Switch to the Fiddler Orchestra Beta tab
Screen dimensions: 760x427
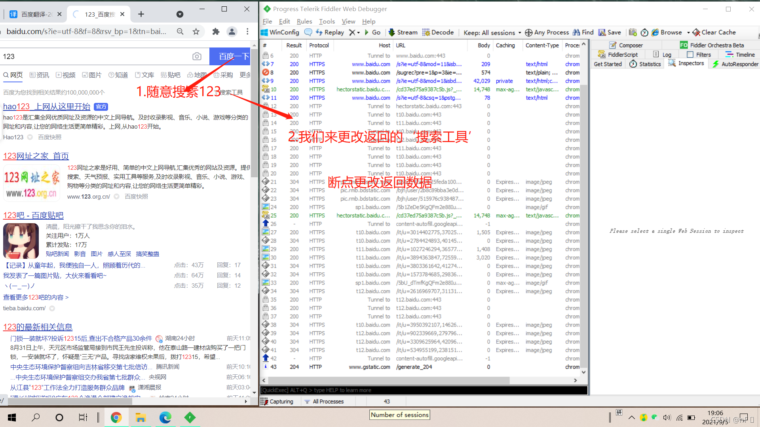pos(712,45)
